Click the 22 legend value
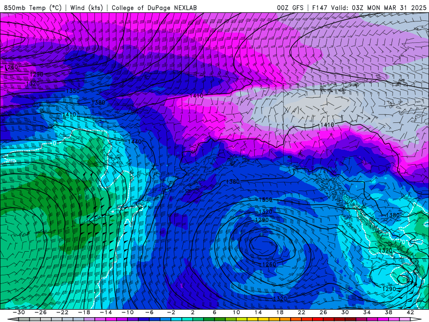The image size is (429, 322). [x=301, y=312]
